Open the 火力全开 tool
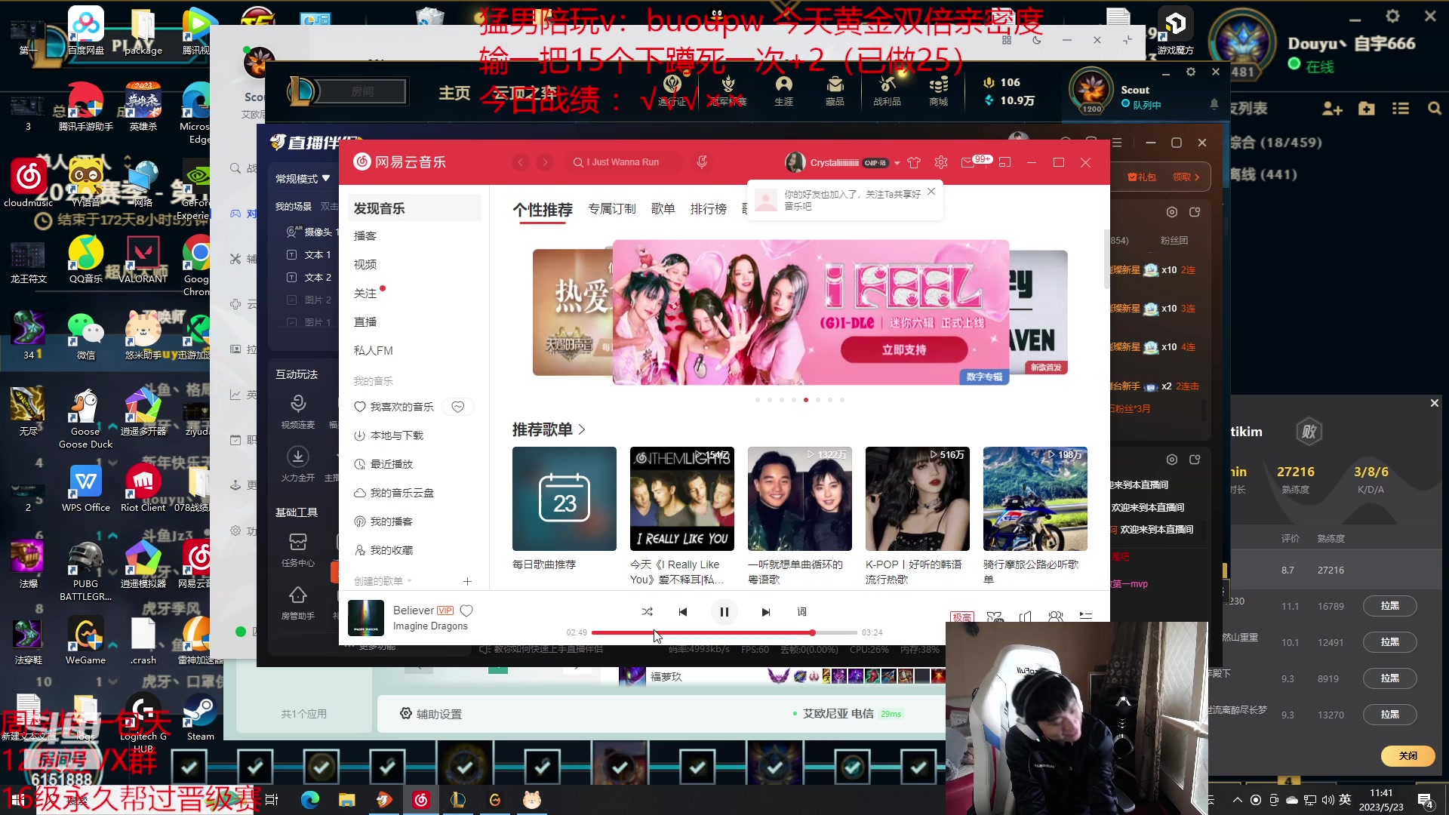Viewport: 1449px width, 815px height. pyautogui.click(x=297, y=464)
